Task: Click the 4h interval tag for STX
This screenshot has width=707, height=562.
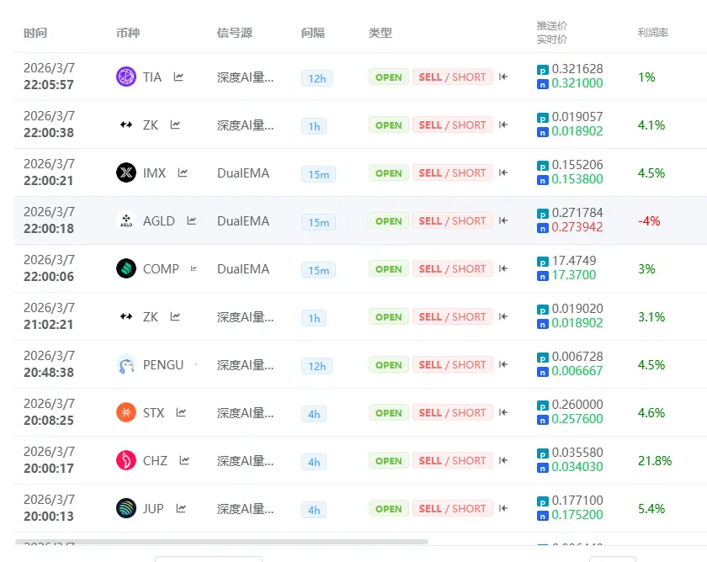Action: point(314,414)
